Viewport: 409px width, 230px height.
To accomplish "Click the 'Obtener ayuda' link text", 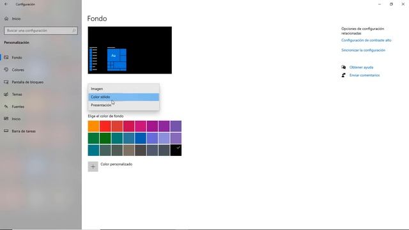I will click(361, 67).
